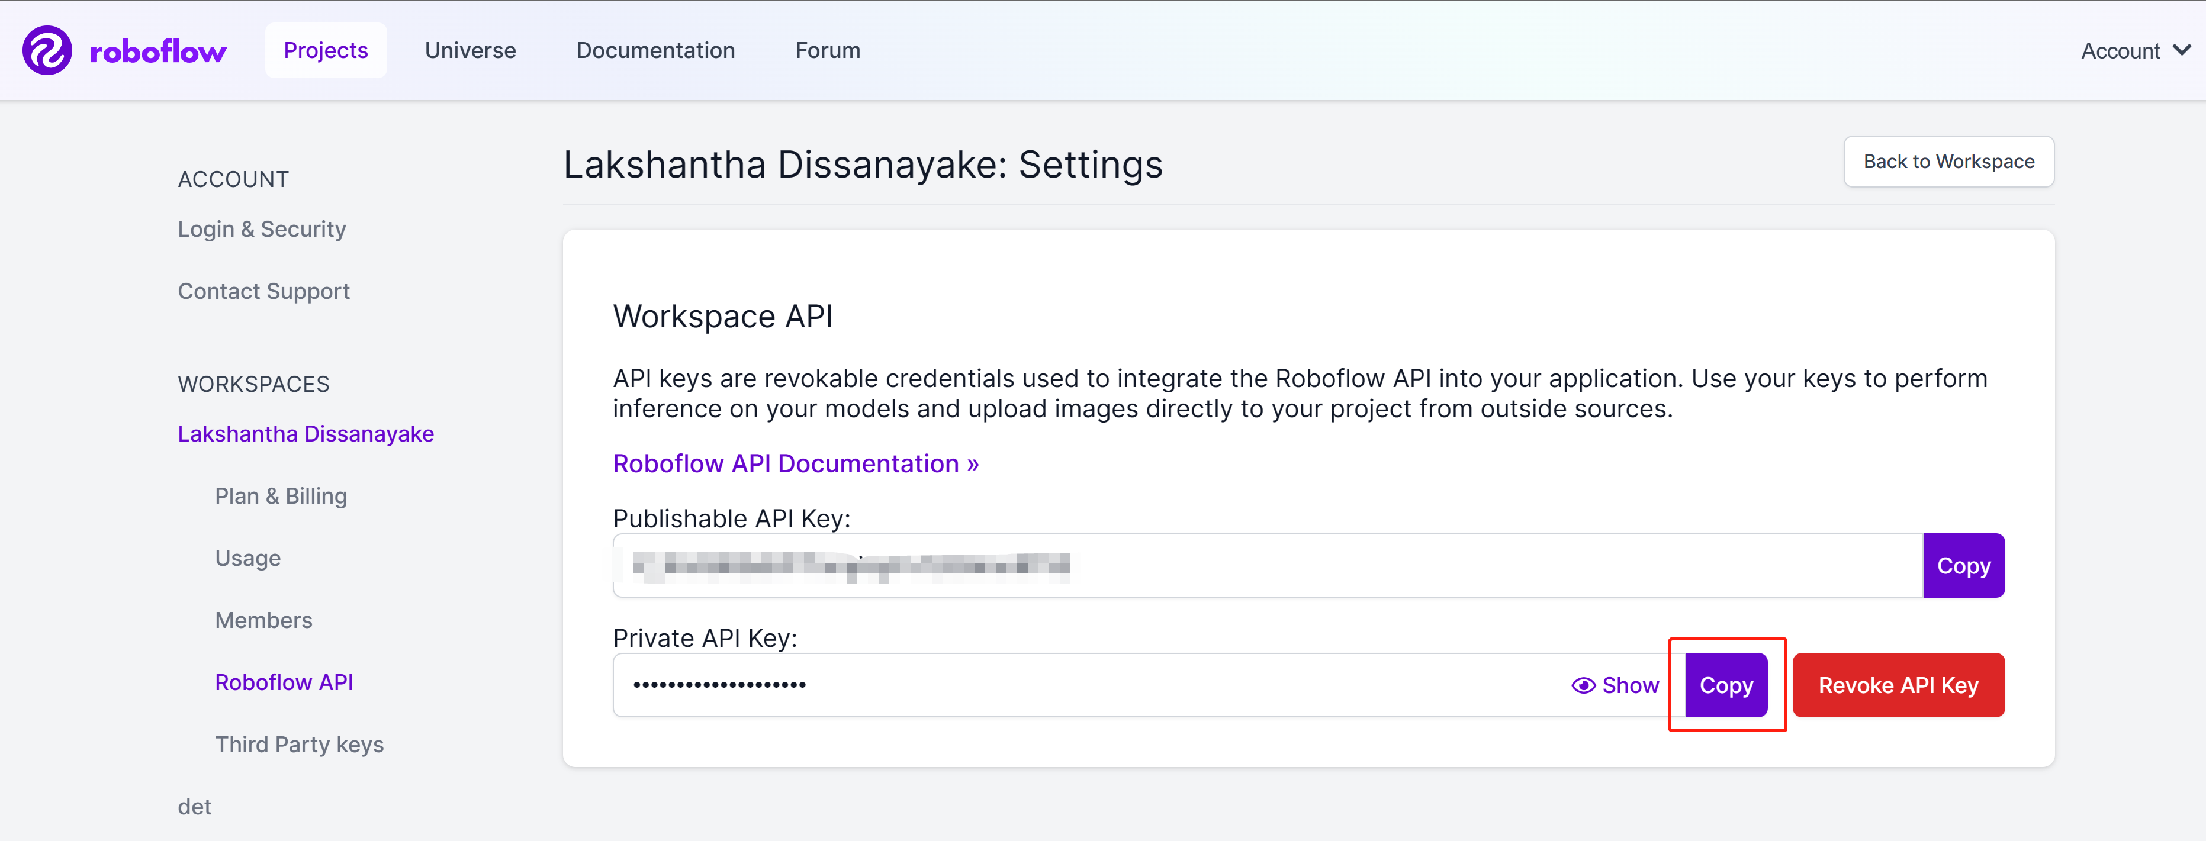Open the Members settings page
This screenshot has width=2206, height=841.
coord(264,620)
